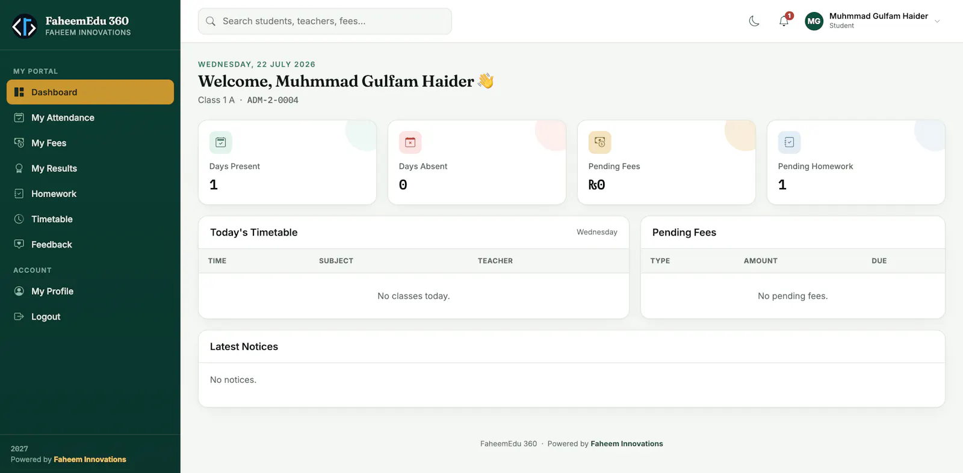This screenshot has height=473, width=963.
Task: Click the My Attendance calendar icon
Action: pyautogui.click(x=19, y=118)
